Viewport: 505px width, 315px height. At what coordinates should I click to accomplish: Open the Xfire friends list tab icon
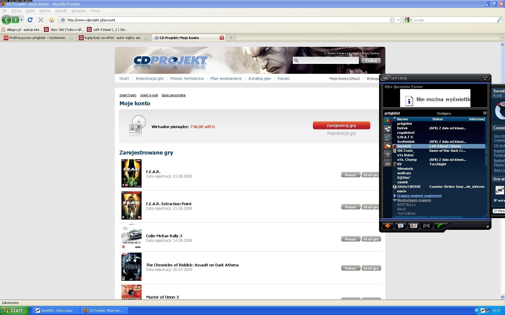click(x=388, y=121)
